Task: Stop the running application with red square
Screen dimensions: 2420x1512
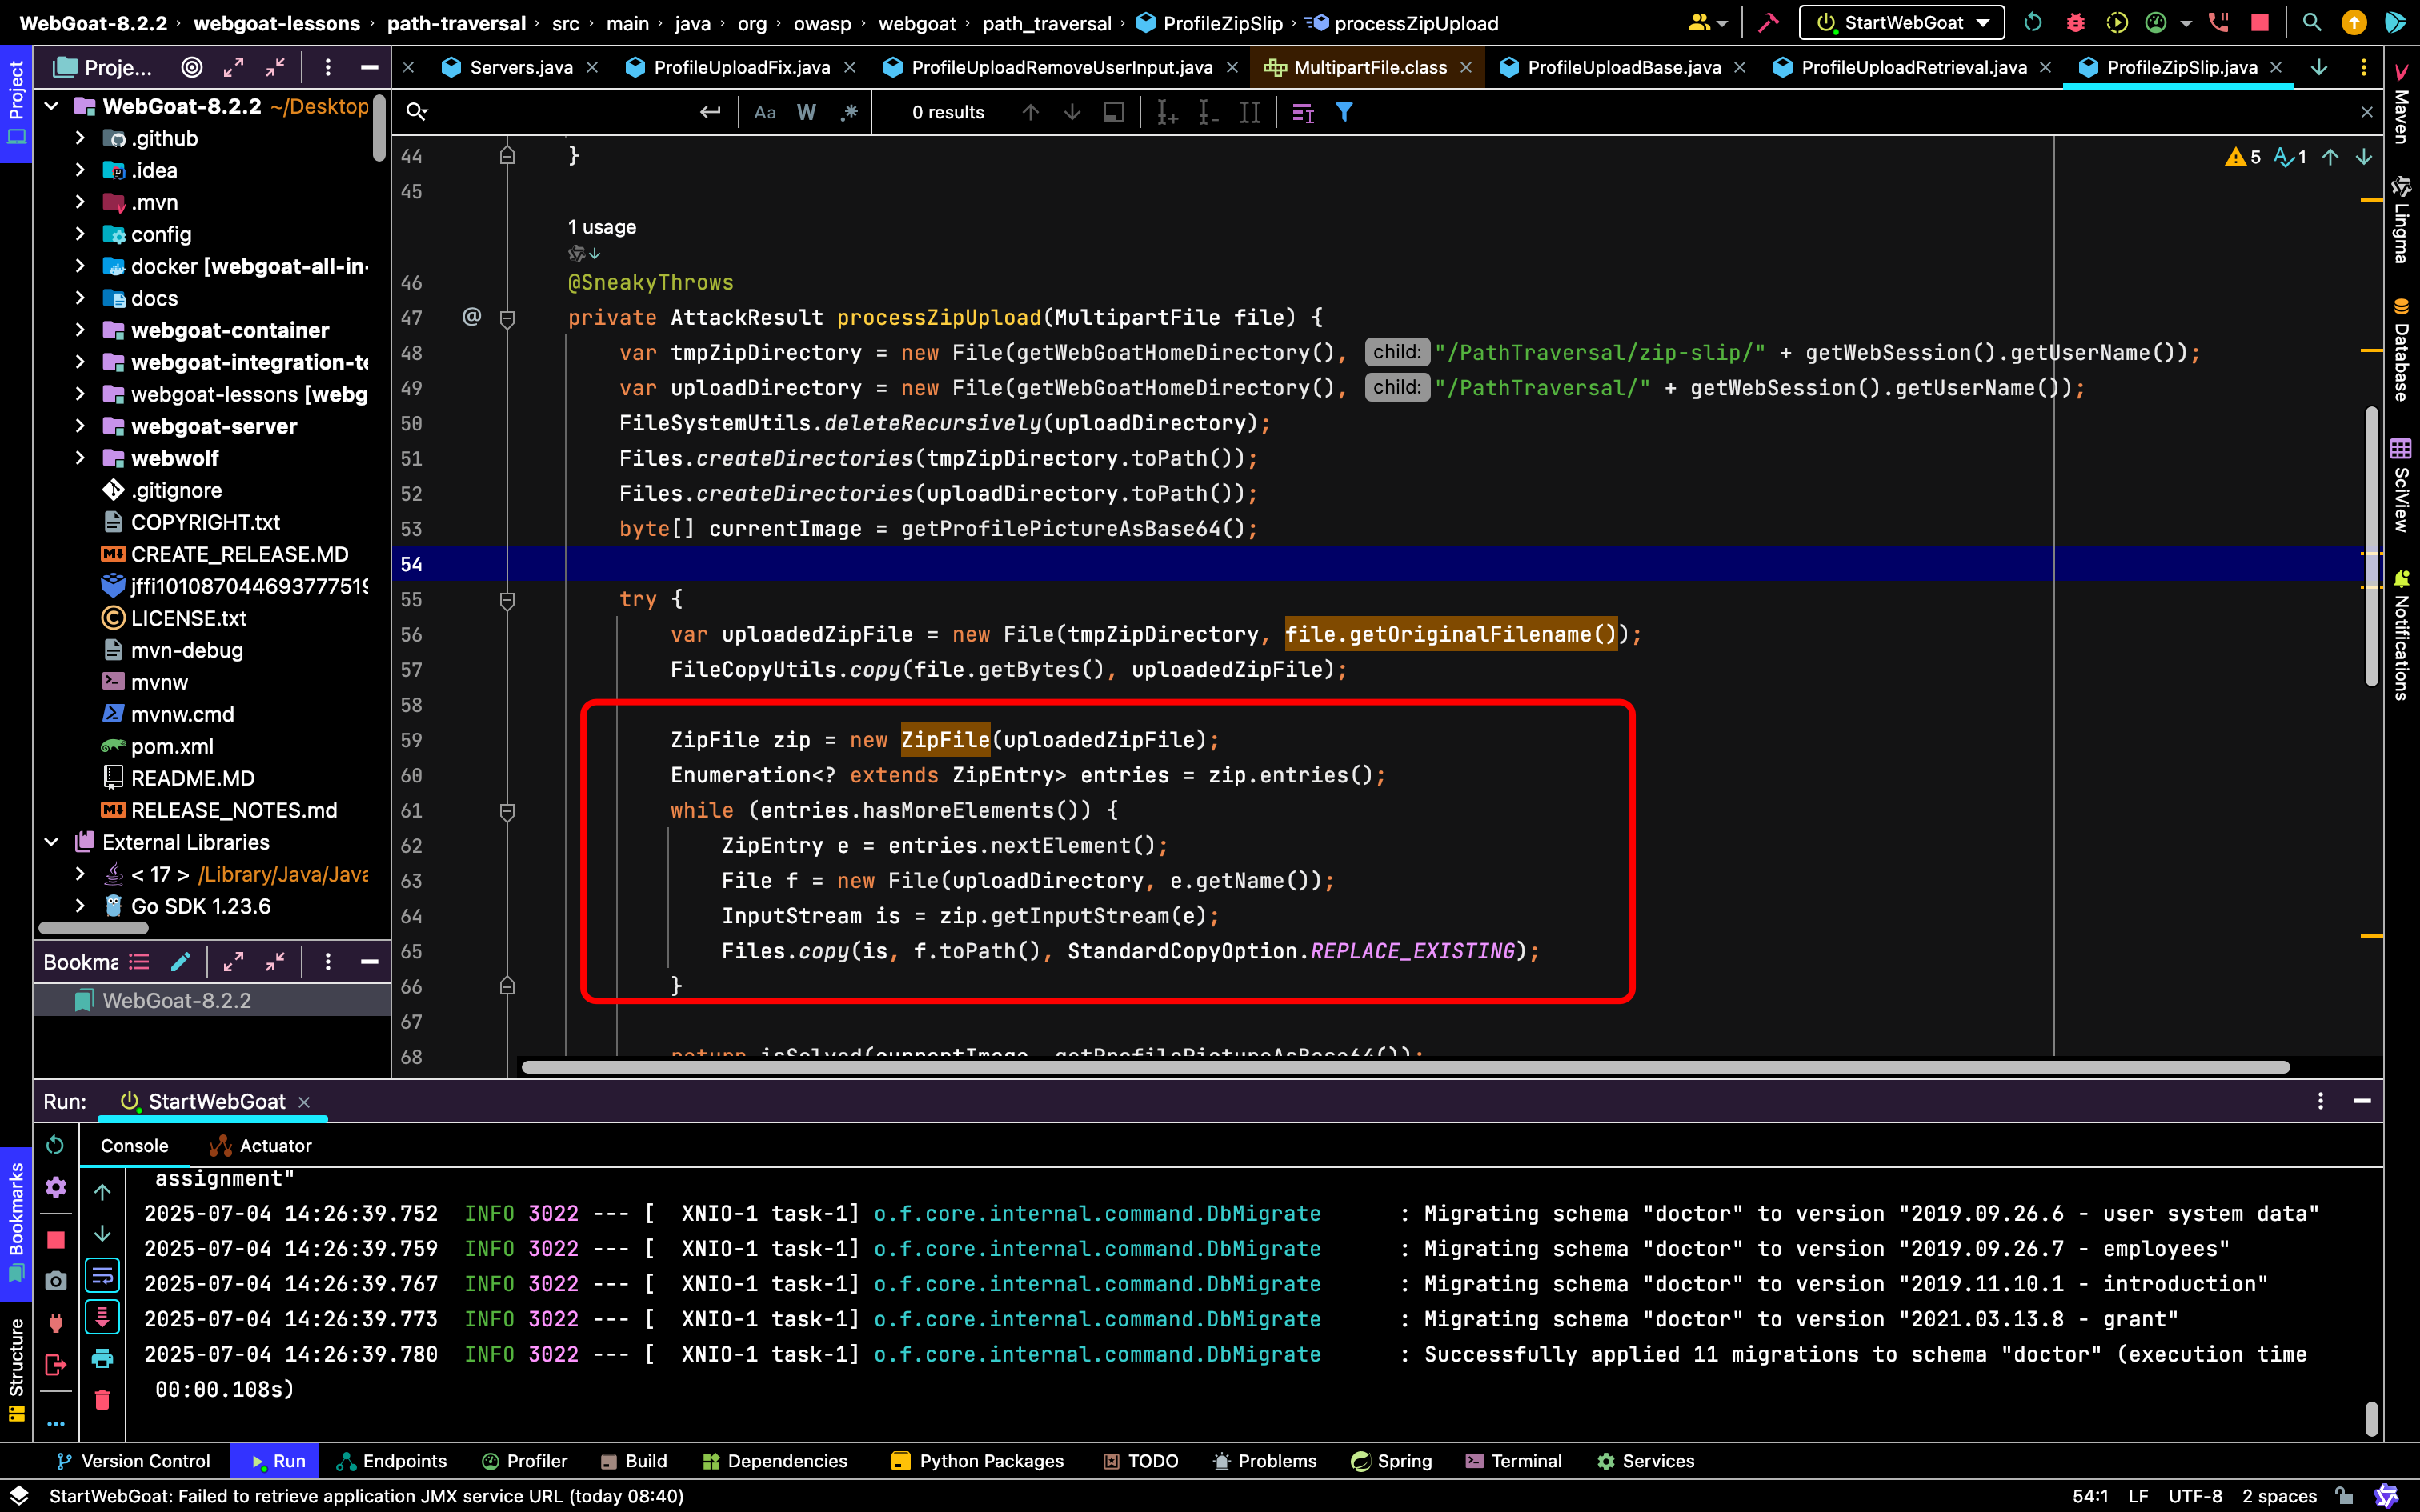Action: tap(2259, 22)
